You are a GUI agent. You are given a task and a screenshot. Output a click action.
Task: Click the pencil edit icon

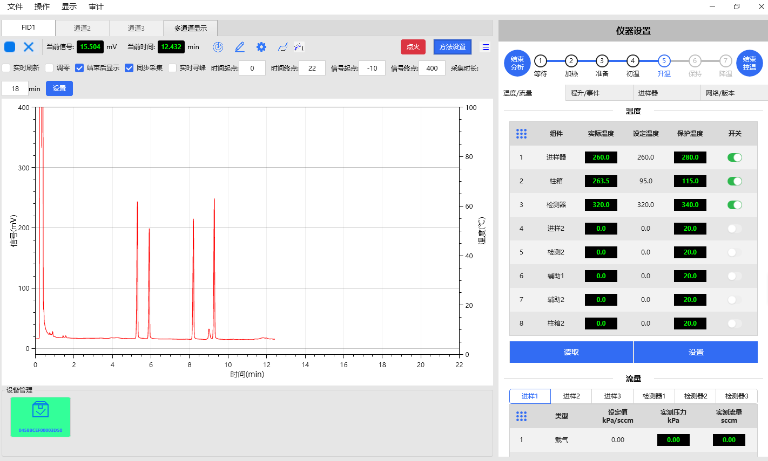coord(240,47)
